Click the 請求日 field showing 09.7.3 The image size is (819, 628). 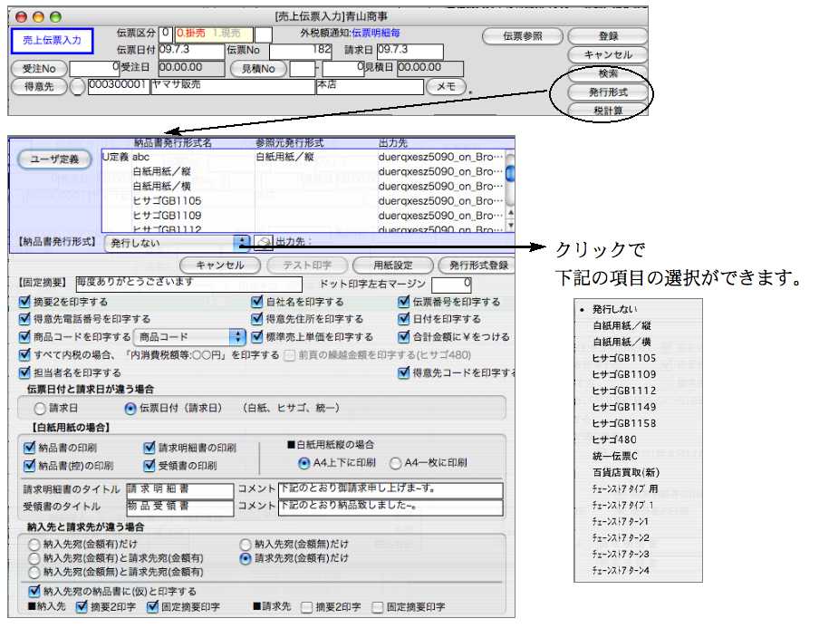tap(410, 52)
